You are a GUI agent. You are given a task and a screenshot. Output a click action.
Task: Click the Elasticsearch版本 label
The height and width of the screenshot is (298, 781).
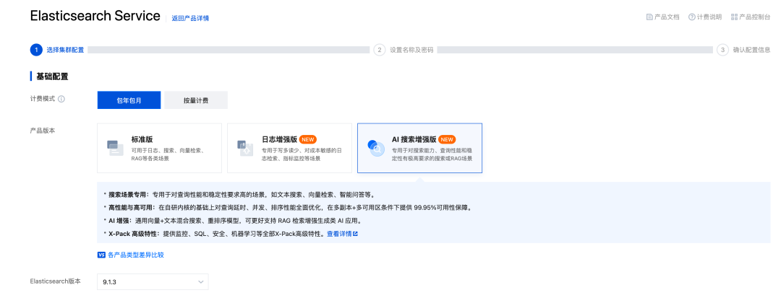click(55, 281)
